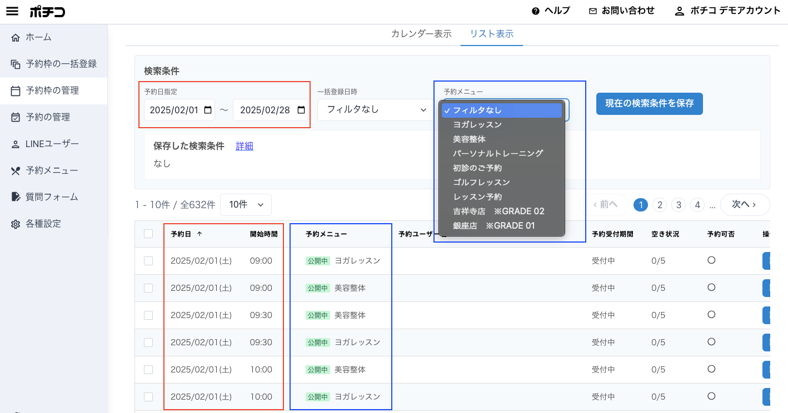Expand the 一括登録日時 filter dropdown
The image size is (788, 413).
click(376, 110)
